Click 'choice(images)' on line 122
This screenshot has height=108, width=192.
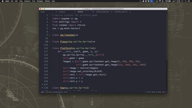(89, 68)
